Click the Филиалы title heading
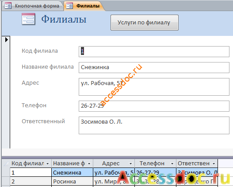Viewport: 233px width, 187px height. point(64,19)
